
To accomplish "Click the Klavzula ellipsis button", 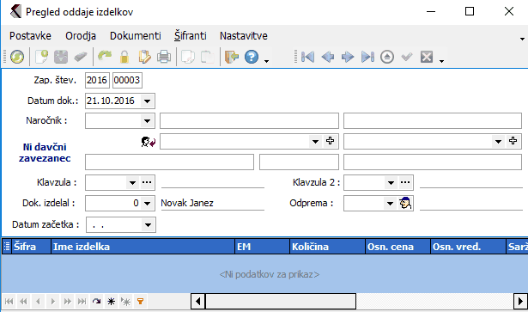I will (147, 182).
